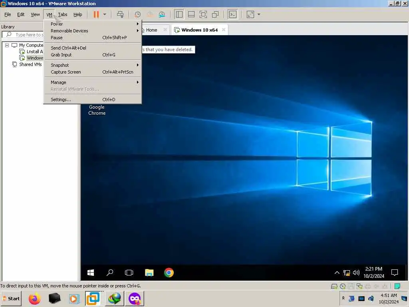Open Settings... from the VM menu
The image size is (409, 307).
tap(93, 100)
